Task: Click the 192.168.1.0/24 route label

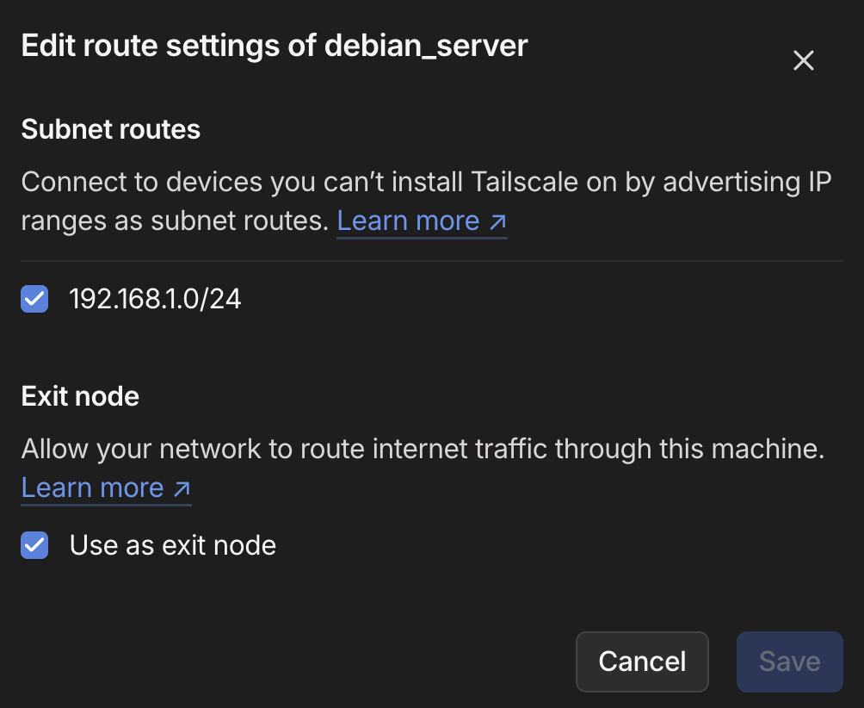Action: (155, 299)
